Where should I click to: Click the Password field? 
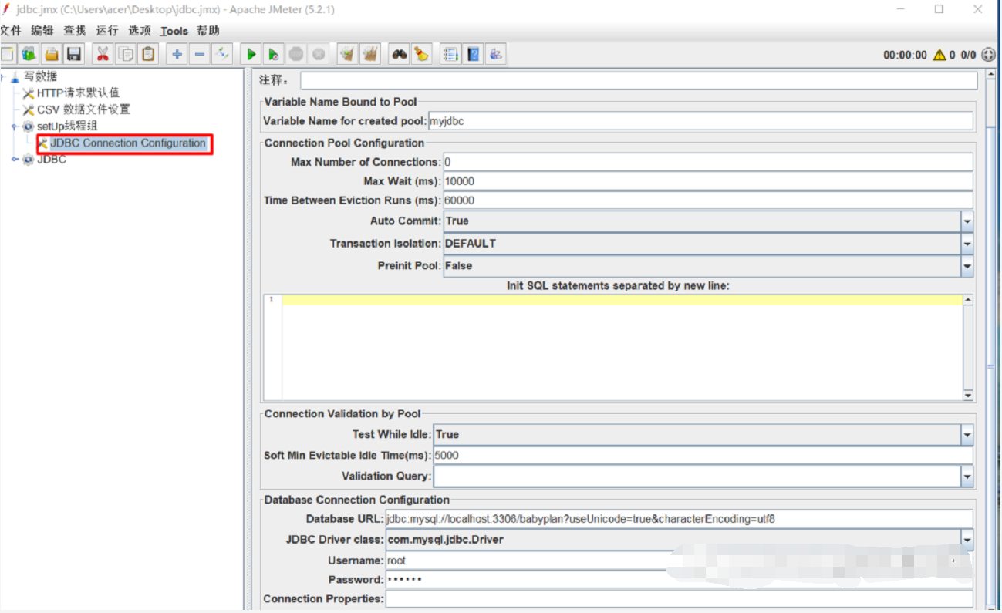(680, 580)
